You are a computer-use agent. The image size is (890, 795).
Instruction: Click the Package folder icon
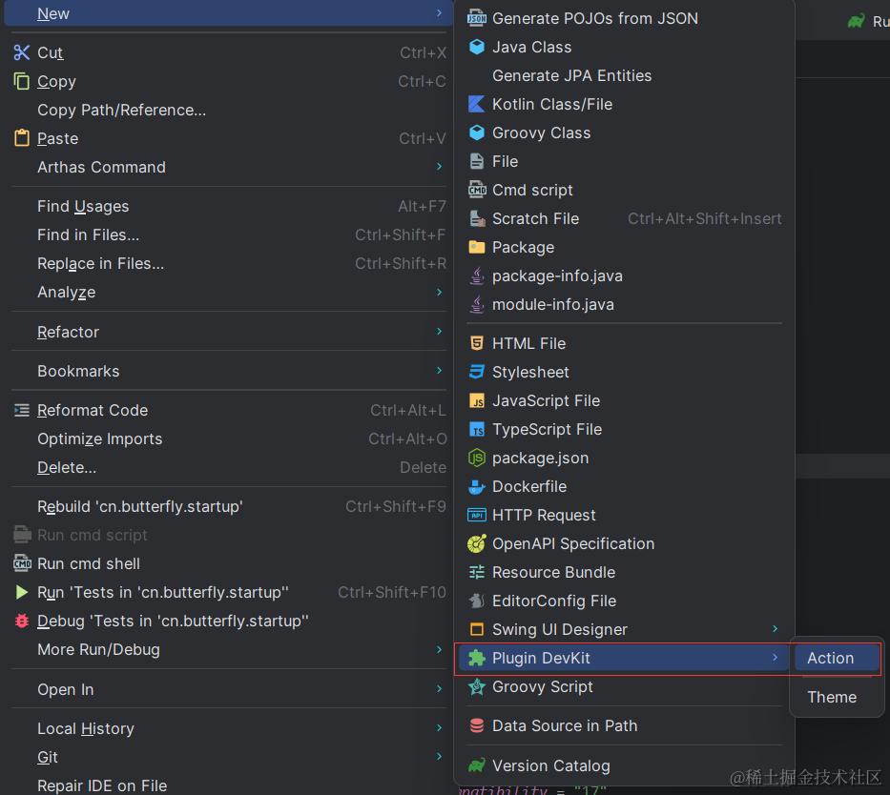[477, 247]
